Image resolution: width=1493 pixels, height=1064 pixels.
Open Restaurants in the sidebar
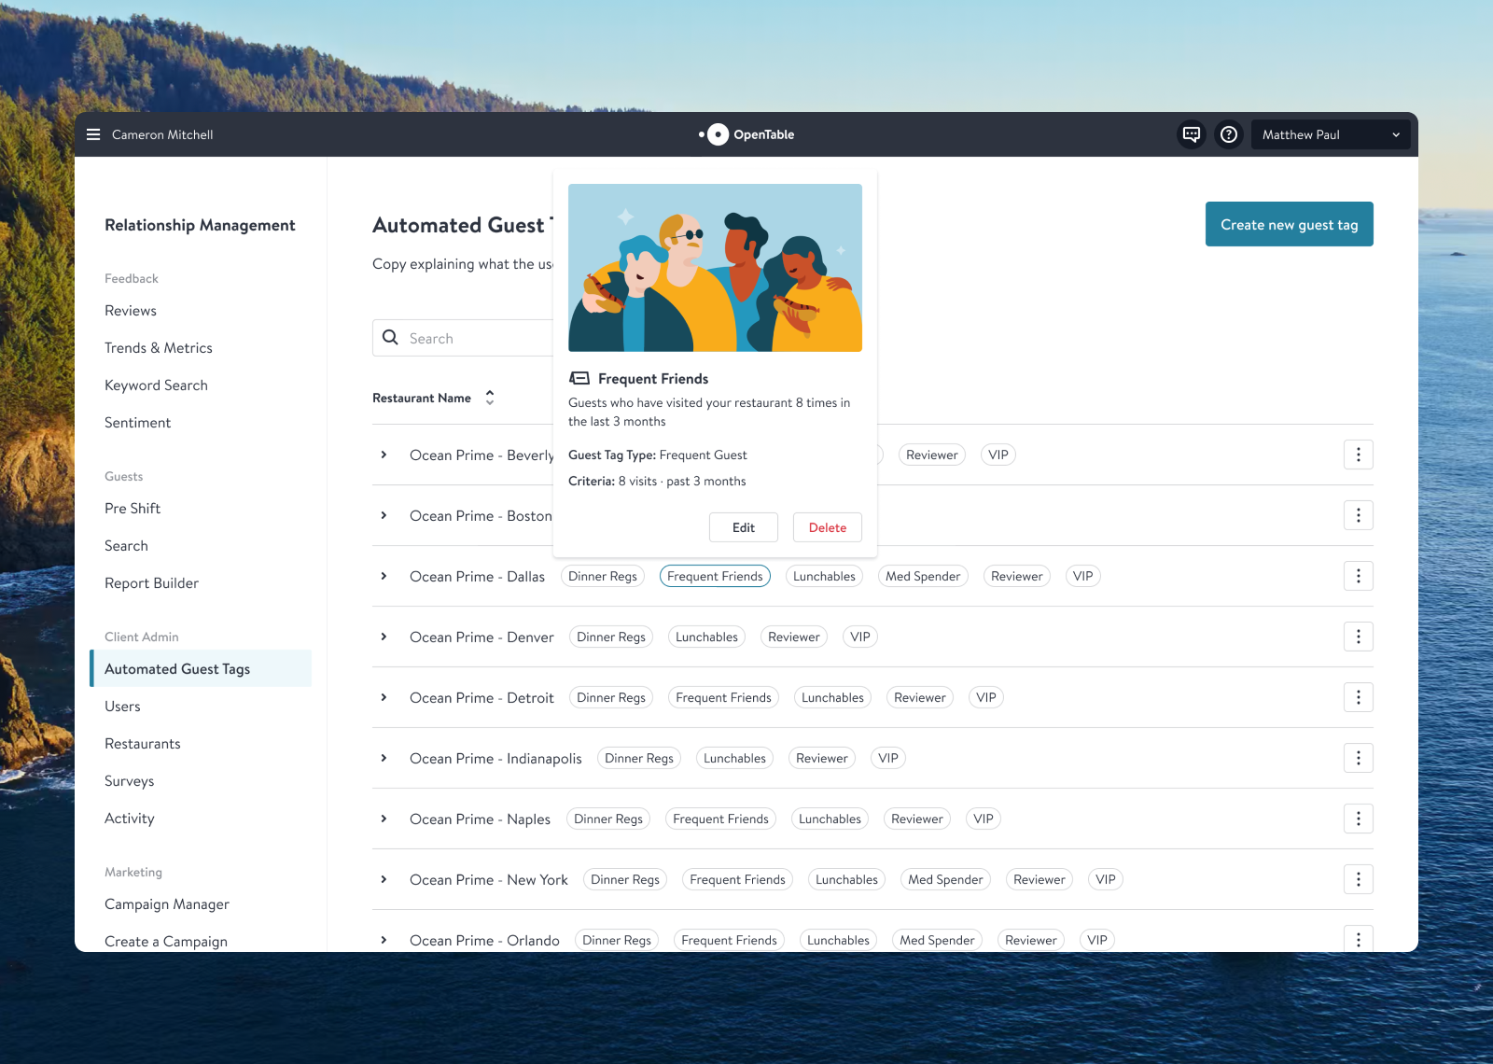coord(143,744)
